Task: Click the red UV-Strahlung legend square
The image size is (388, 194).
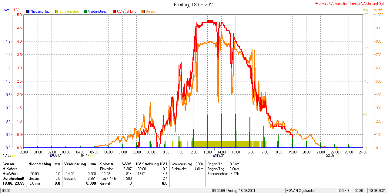Action: coord(114,12)
